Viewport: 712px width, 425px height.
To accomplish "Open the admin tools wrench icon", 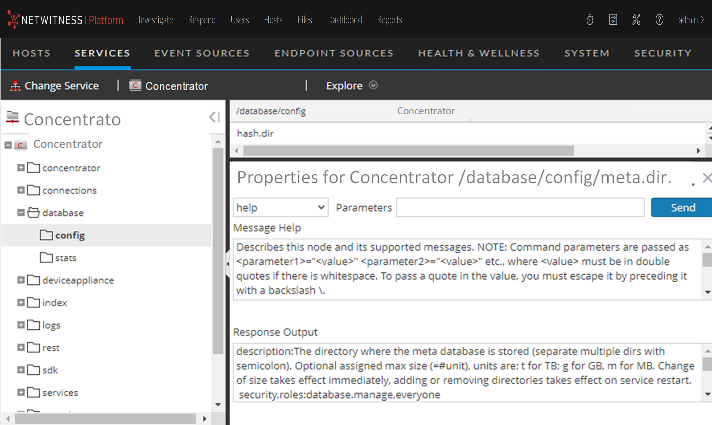I will coord(636,20).
